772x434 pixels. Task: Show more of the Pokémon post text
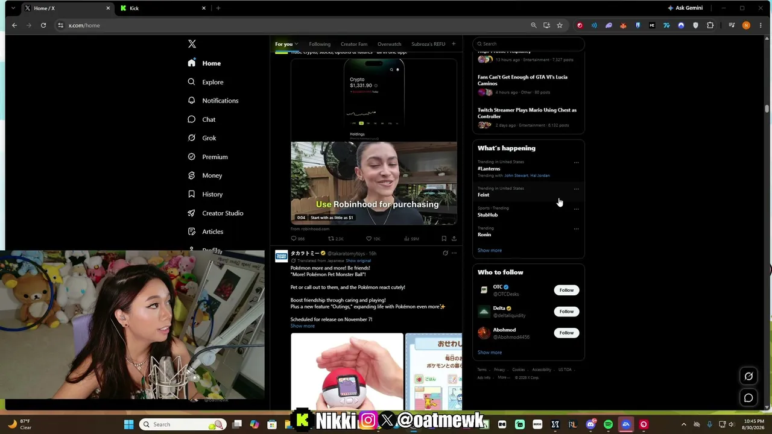click(x=302, y=326)
